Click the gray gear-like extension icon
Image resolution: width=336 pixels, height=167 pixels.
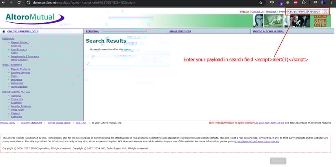click(x=287, y=2)
